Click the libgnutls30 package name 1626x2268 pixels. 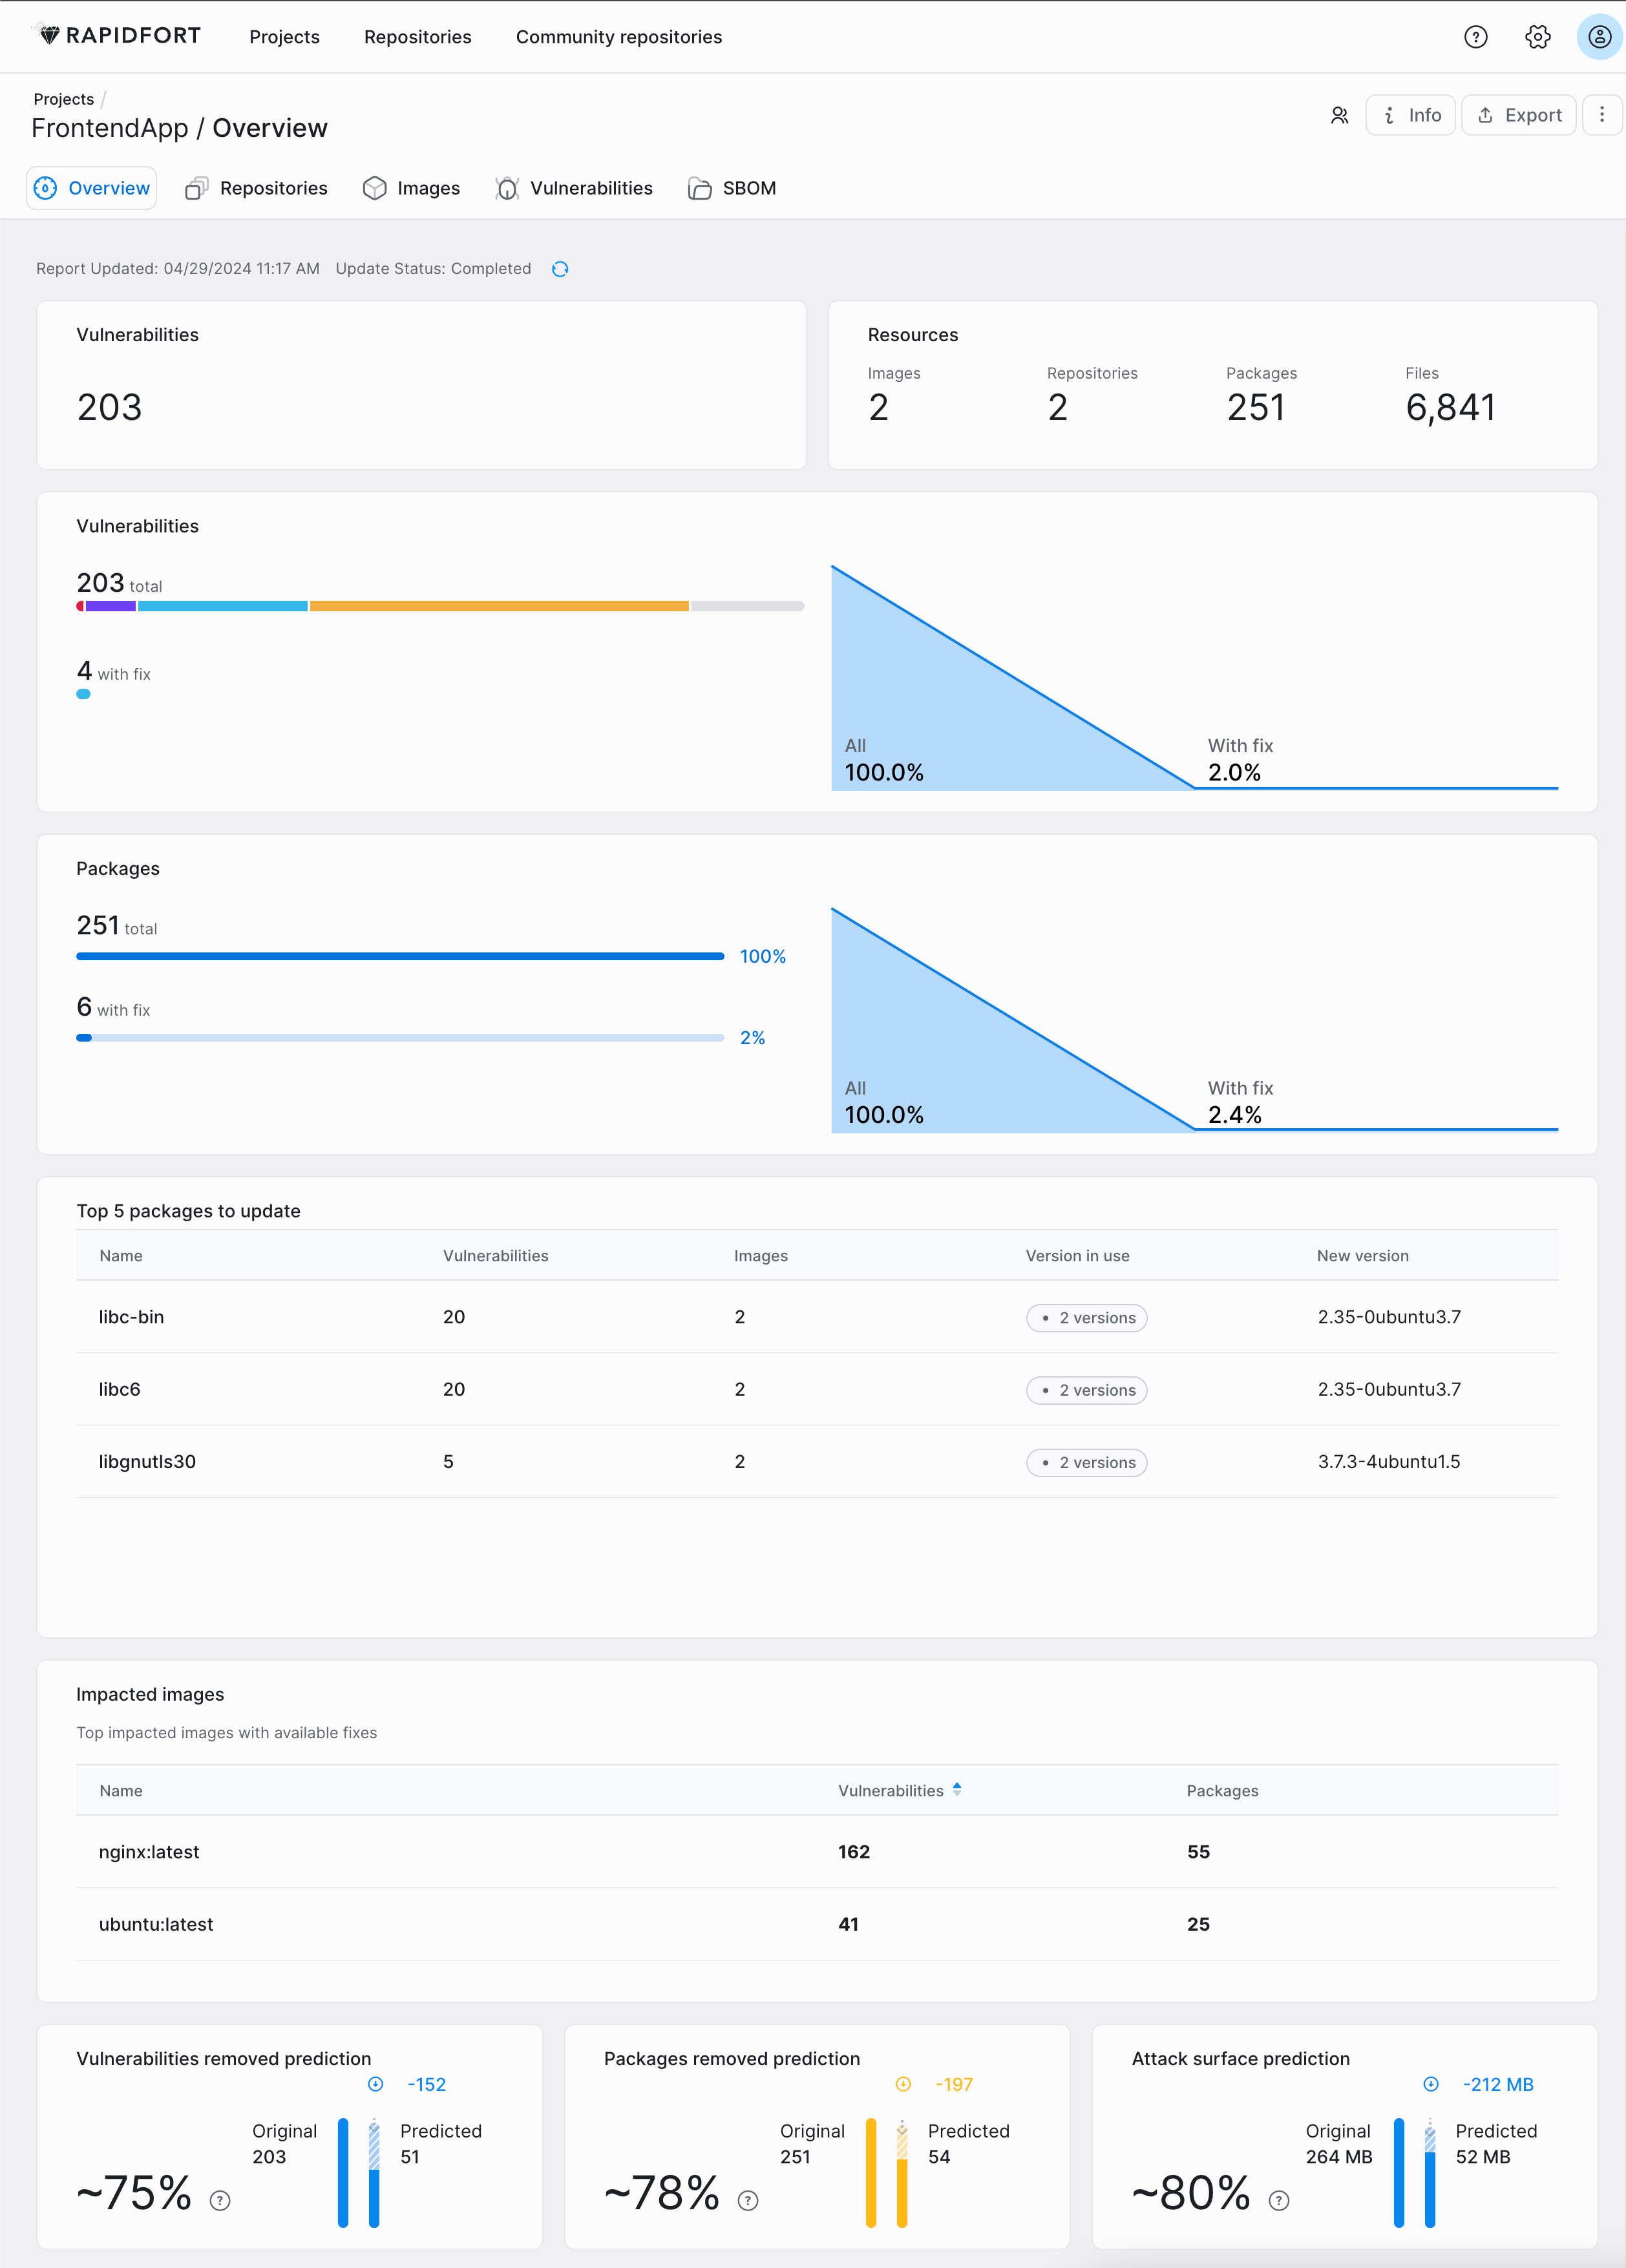tap(147, 1461)
